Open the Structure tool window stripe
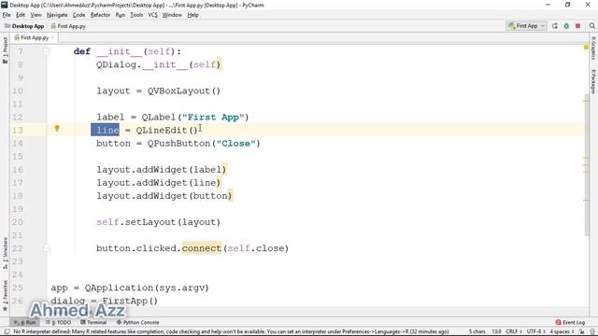 pyautogui.click(x=5, y=253)
